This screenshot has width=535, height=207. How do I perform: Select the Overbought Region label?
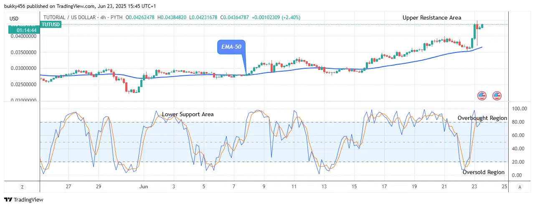[x=482, y=118]
